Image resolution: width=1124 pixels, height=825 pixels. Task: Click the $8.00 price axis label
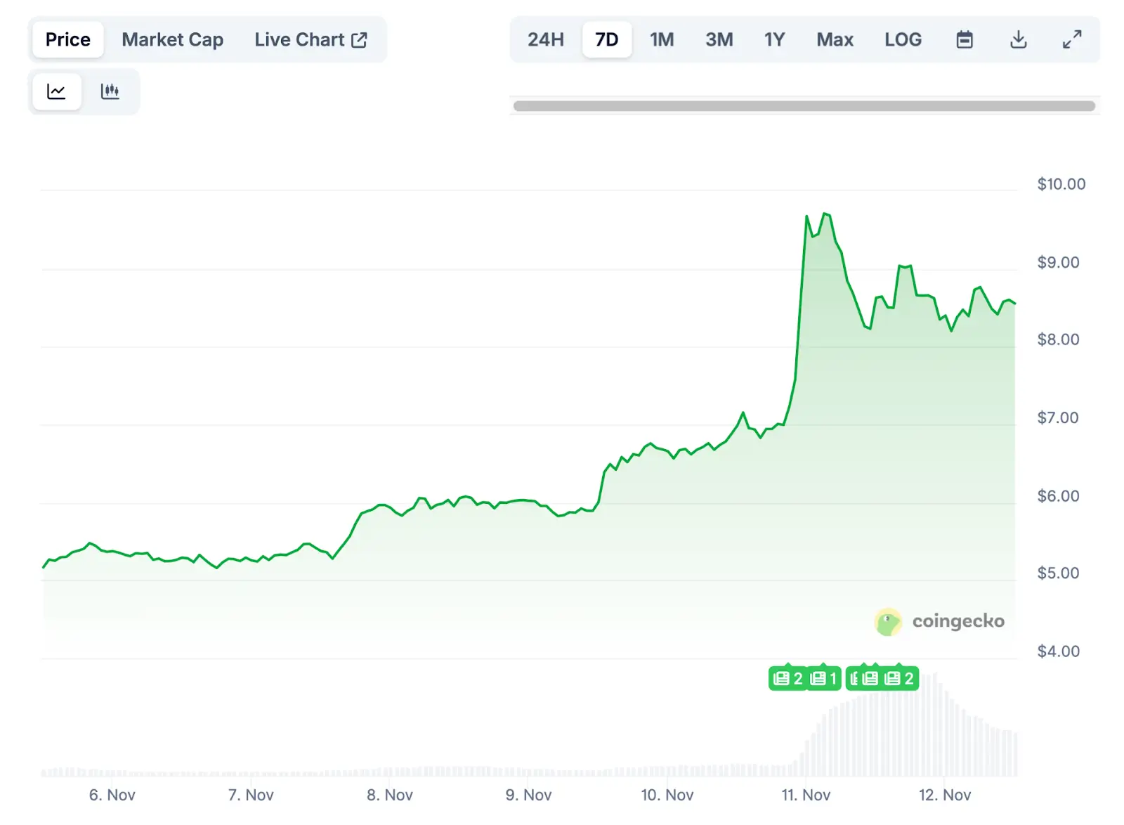pos(1058,339)
